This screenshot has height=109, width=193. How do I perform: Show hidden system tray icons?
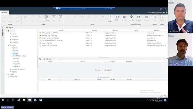pyautogui.click(x=148, y=100)
